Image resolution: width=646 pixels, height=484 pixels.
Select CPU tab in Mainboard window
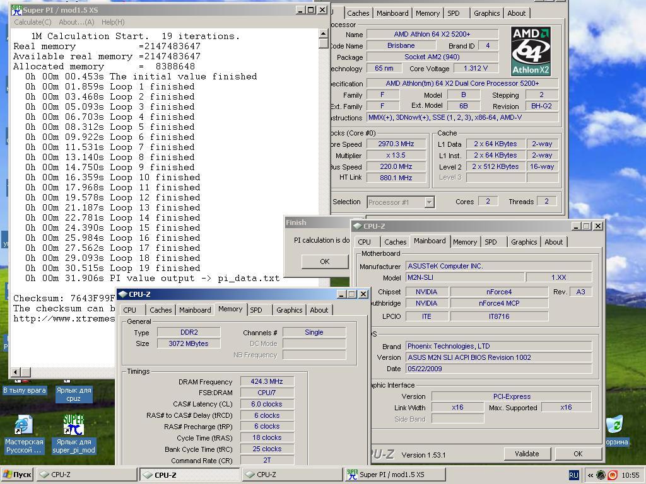coord(364,242)
